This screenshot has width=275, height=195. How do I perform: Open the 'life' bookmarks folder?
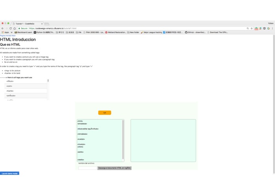79,32
